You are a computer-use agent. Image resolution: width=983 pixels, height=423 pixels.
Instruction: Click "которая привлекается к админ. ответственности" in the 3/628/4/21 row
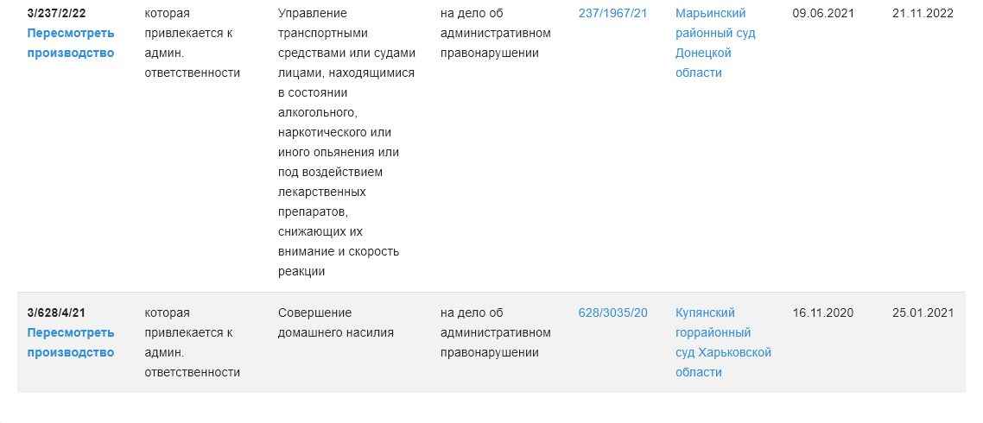coord(192,343)
